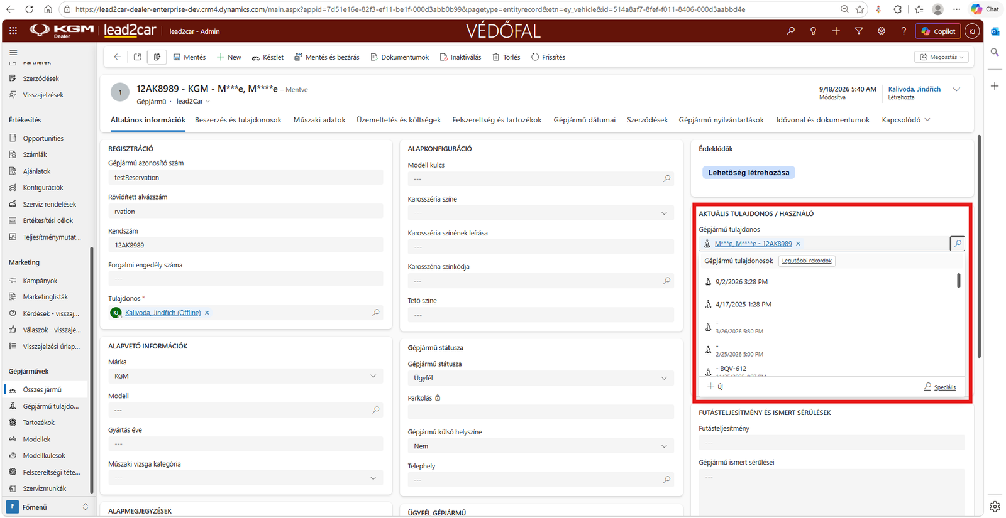
Task: Open the Speciális advanced lookup link
Action: pyautogui.click(x=939, y=387)
